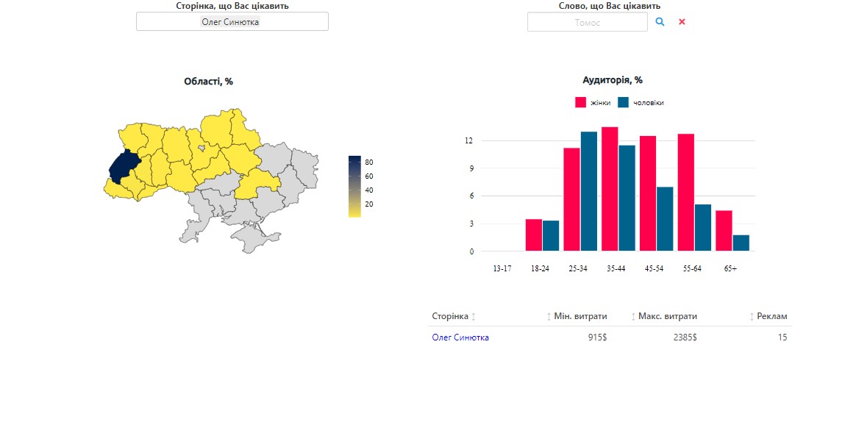Click the men's bar for 25-34
The height and width of the screenshot is (436, 856).
click(589, 191)
